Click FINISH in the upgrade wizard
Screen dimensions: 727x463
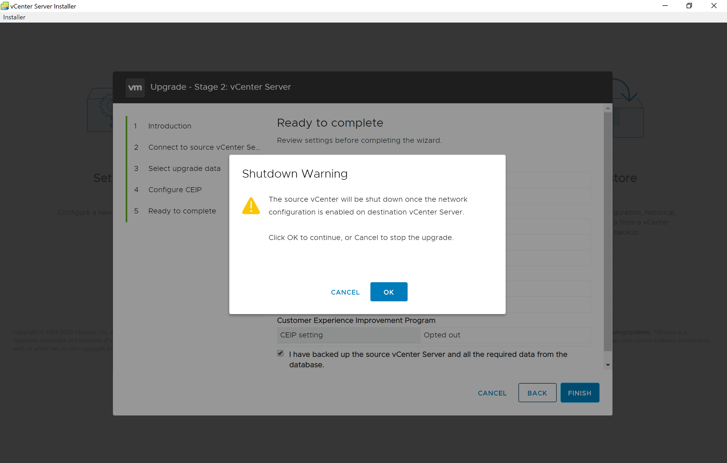tap(580, 393)
